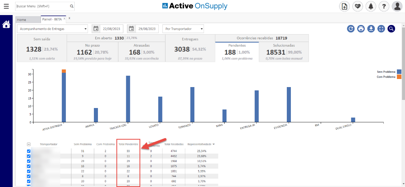Select the Entregues summary card
The height and width of the screenshot is (187, 405).
(190, 48)
